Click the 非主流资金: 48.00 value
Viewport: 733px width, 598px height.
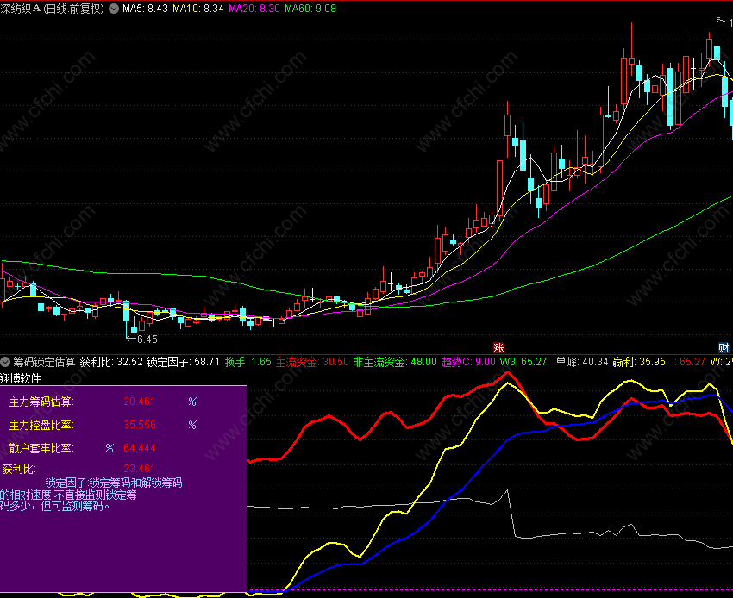395,362
